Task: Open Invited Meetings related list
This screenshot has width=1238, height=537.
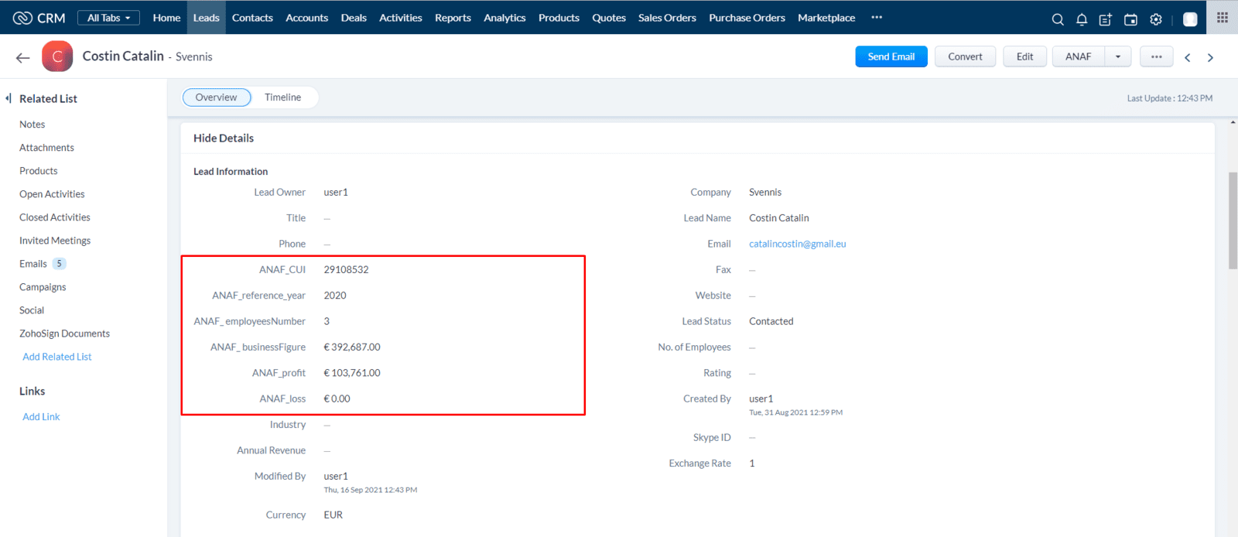Action: point(55,241)
